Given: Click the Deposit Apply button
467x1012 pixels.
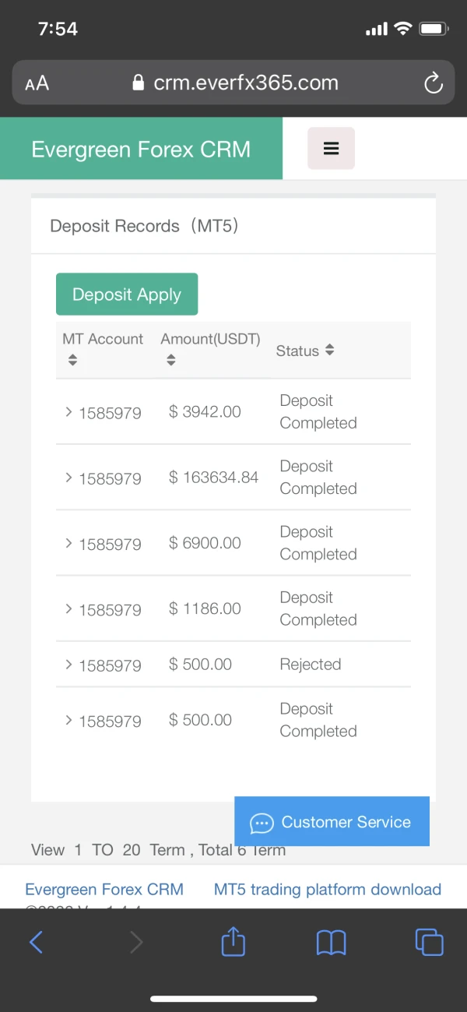Looking at the screenshot, I should click(x=127, y=294).
